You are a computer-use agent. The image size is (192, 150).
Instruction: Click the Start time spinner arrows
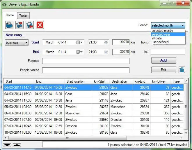pos(106,42)
